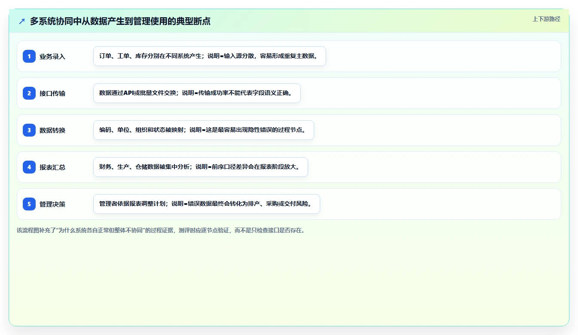The height and width of the screenshot is (335, 578).
Task: Click the title 多系统协同中从数据产生到管理使用的典型断点
Action: [x=120, y=21]
